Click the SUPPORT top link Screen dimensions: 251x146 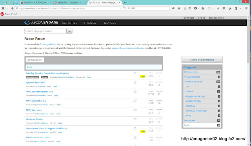pos(189,18)
